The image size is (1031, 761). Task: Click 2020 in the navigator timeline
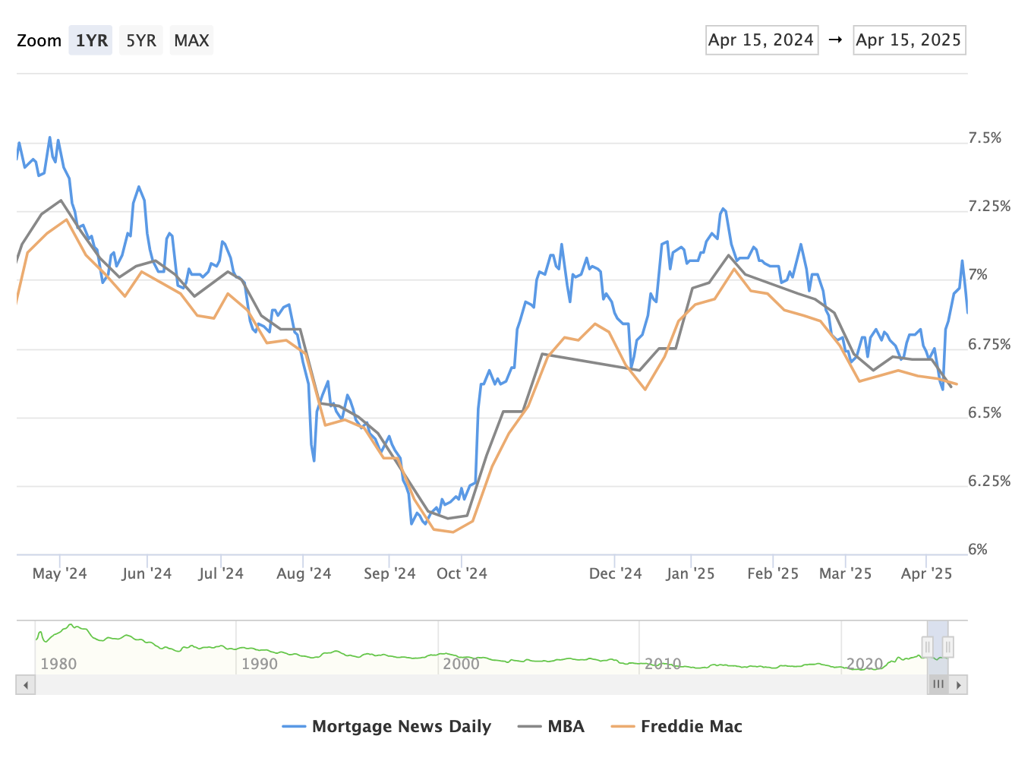point(865,664)
